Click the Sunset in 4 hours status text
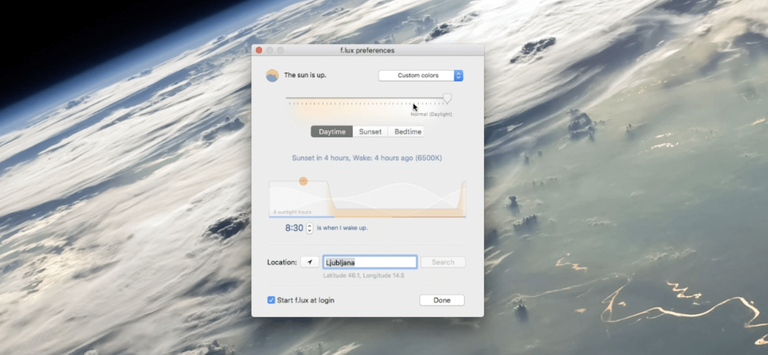Image resolution: width=768 pixels, height=355 pixels. pos(366,158)
